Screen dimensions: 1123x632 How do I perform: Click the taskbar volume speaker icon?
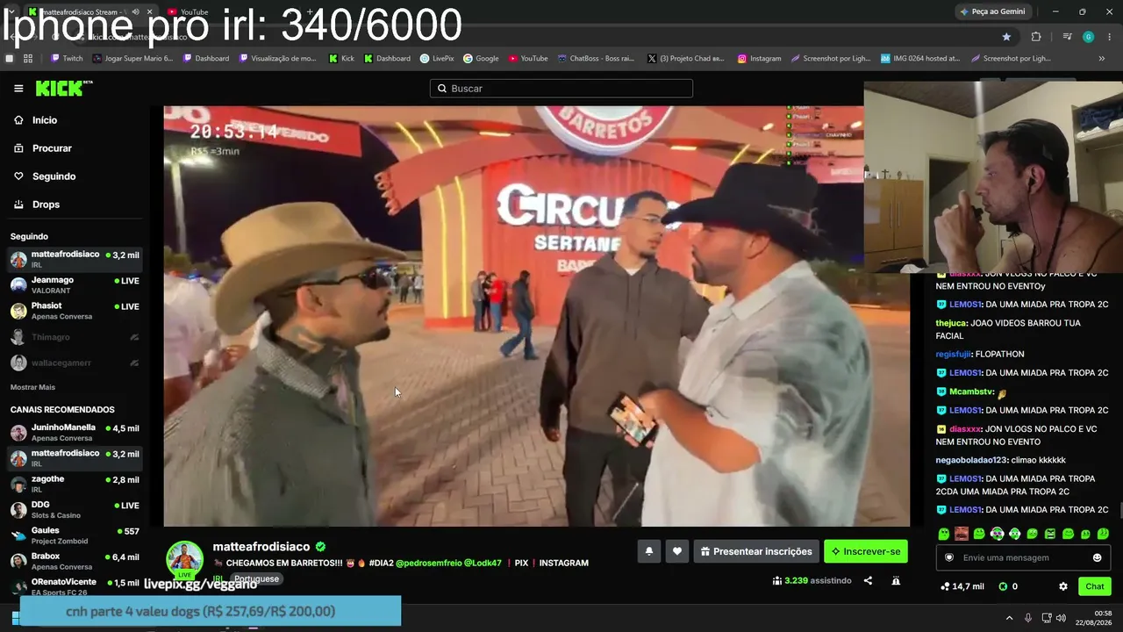(x=1061, y=618)
